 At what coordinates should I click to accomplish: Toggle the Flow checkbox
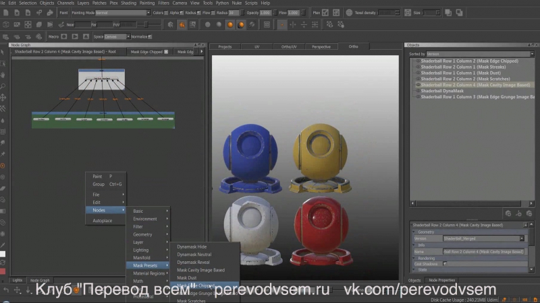click(213, 13)
